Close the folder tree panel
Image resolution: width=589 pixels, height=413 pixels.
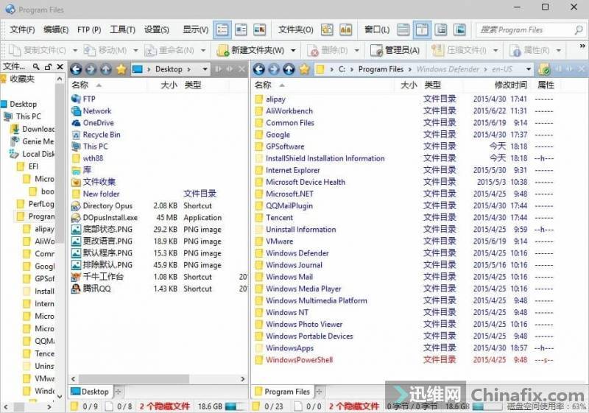pyautogui.click(x=60, y=67)
